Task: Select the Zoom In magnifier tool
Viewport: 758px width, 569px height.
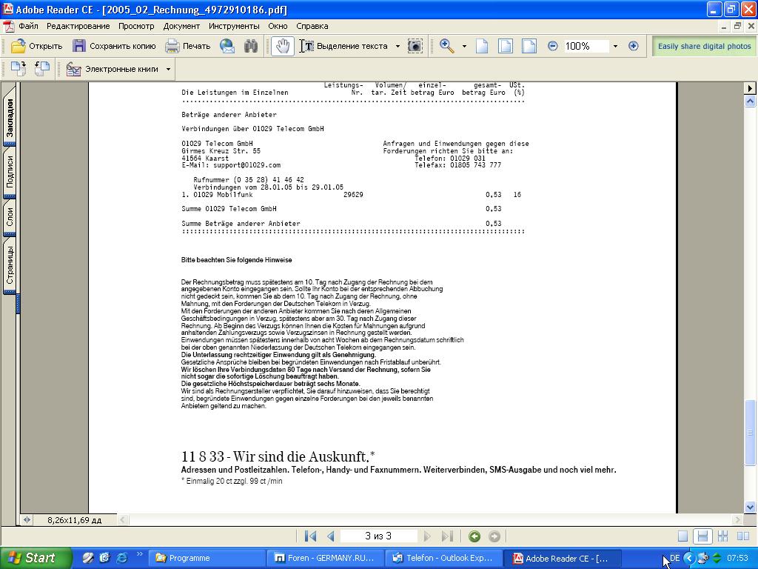Action: [x=446, y=46]
